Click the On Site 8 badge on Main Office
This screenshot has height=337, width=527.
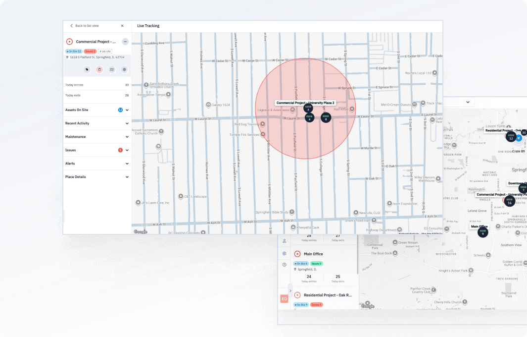pos(301,264)
